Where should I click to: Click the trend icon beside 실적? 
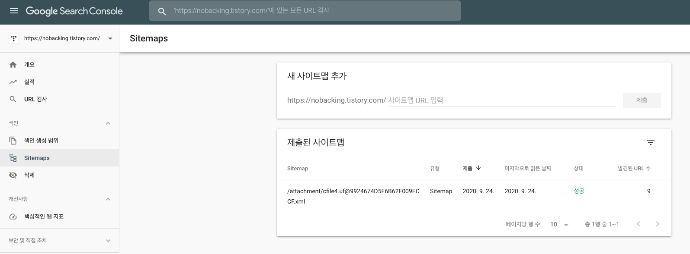(x=13, y=82)
